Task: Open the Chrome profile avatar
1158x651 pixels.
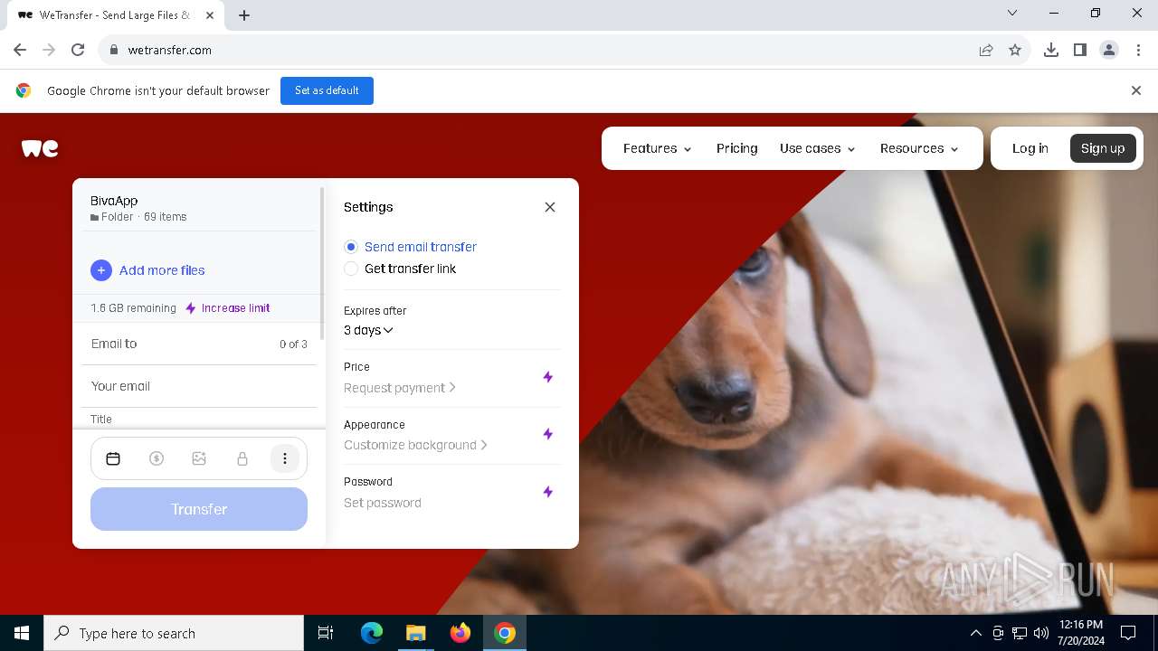Action: [1109, 50]
